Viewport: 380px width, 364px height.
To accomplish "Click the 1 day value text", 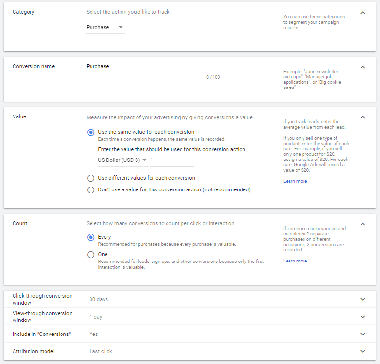I will 96,317.
